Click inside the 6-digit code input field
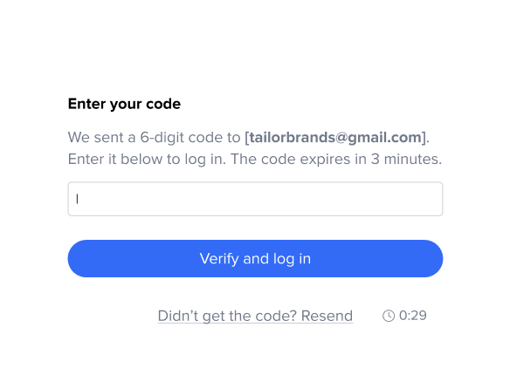 [x=255, y=199]
